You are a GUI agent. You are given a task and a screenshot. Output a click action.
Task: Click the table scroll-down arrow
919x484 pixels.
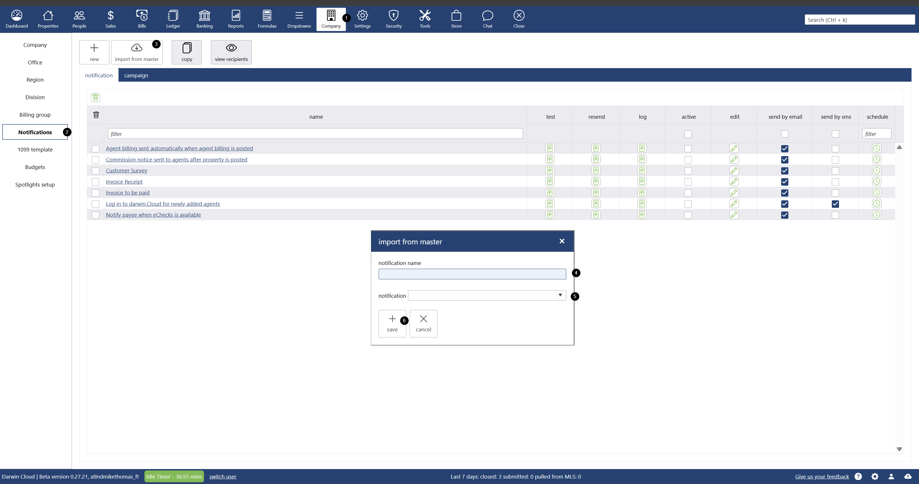point(899,449)
